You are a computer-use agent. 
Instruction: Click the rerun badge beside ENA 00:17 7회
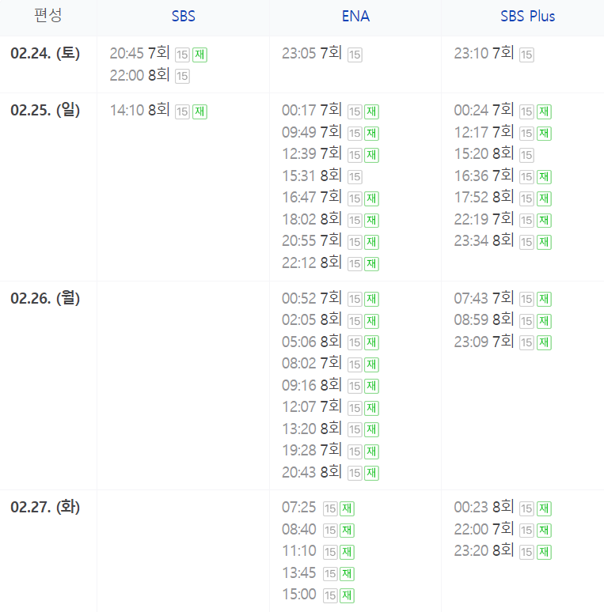coord(371,111)
